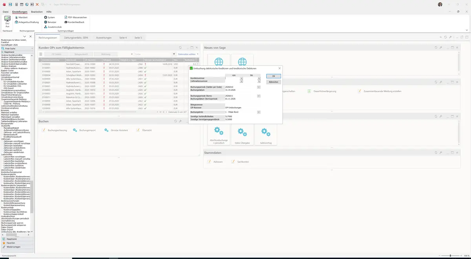Refresh the Kunden OPs zum Fälligkeitstermin panel
Screen dimensions: 471x259
pyautogui.click(x=181, y=47)
